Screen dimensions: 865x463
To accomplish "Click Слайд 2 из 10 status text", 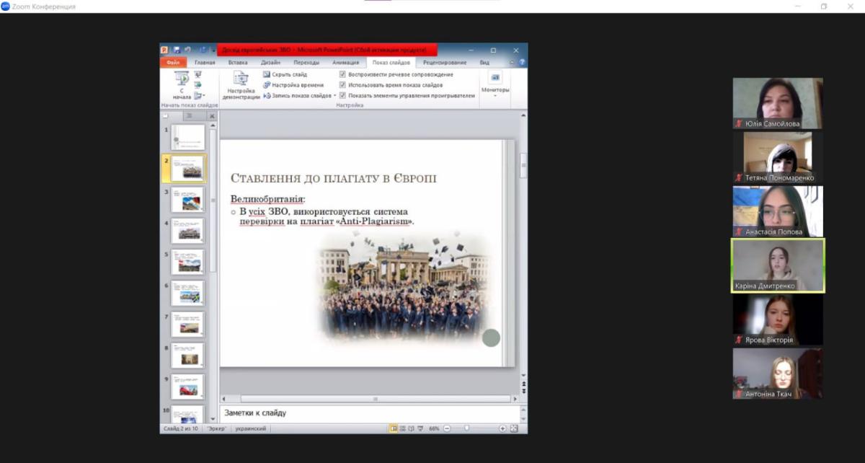I will click(x=181, y=428).
